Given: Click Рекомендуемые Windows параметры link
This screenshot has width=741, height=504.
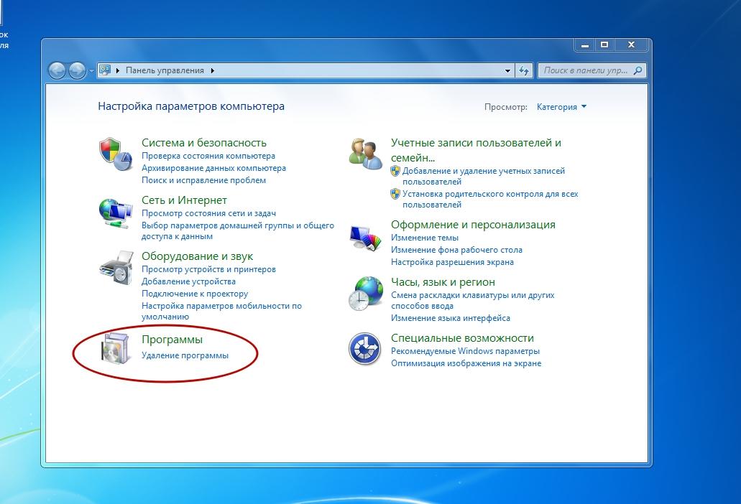Looking at the screenshot, I should pyautogui.click(x=465, y=351).
